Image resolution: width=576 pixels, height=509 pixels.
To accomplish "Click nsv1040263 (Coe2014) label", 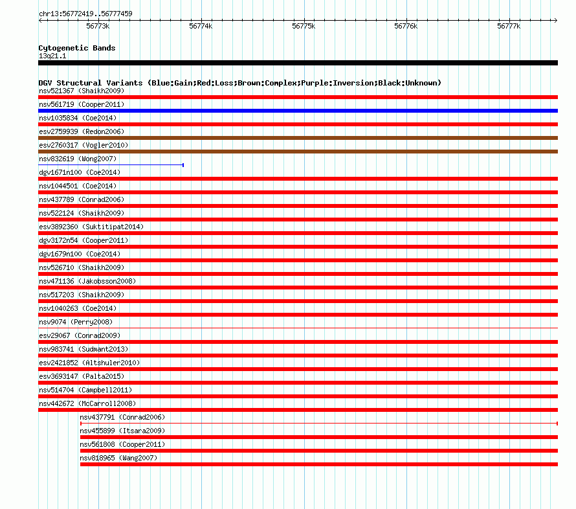I will [x=78, y=308].
